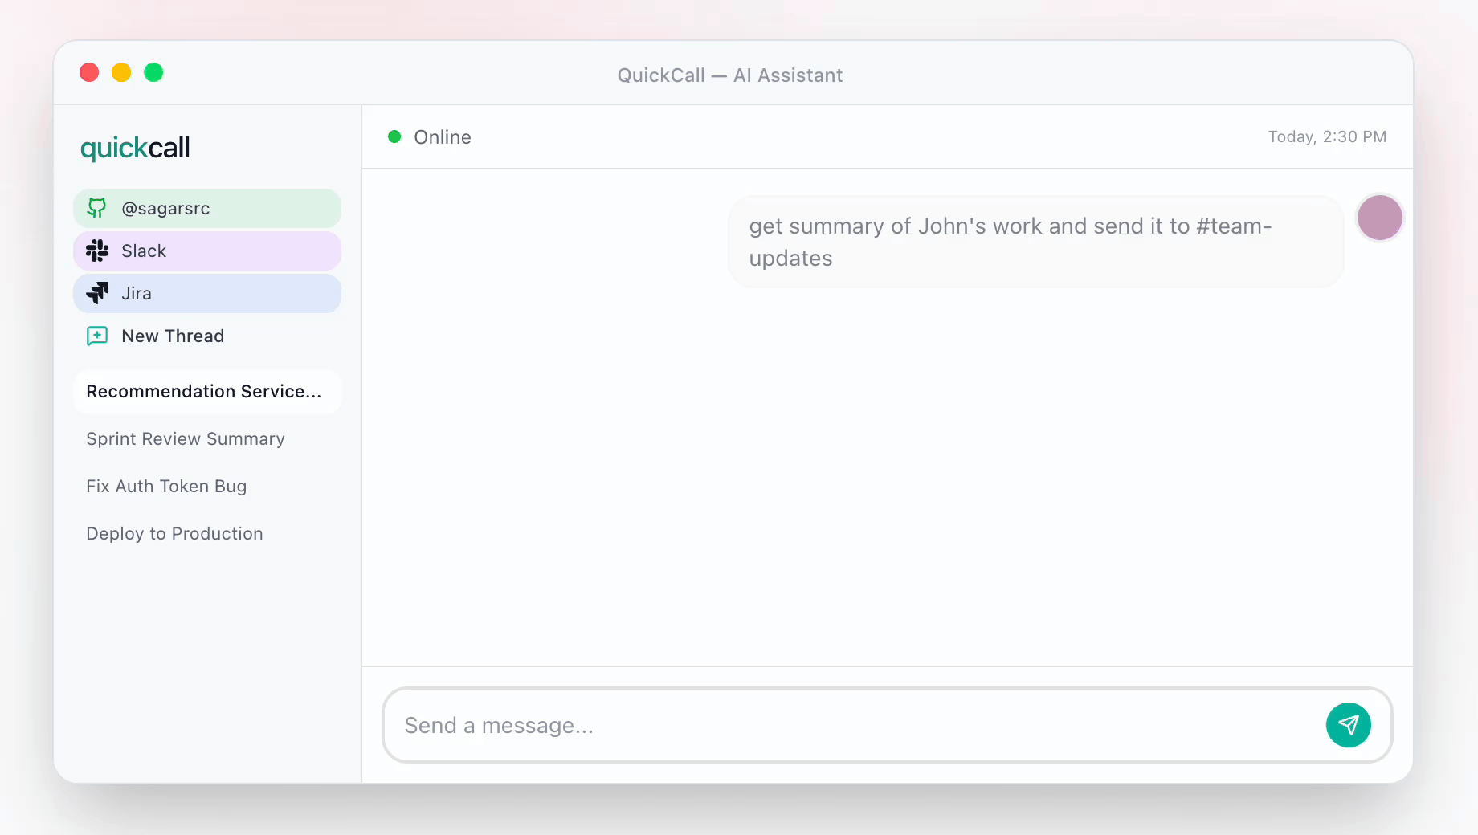The image size is (1478, 835).
Task: Click the message bubble about John's work
Action: (x=1035, y=242)
